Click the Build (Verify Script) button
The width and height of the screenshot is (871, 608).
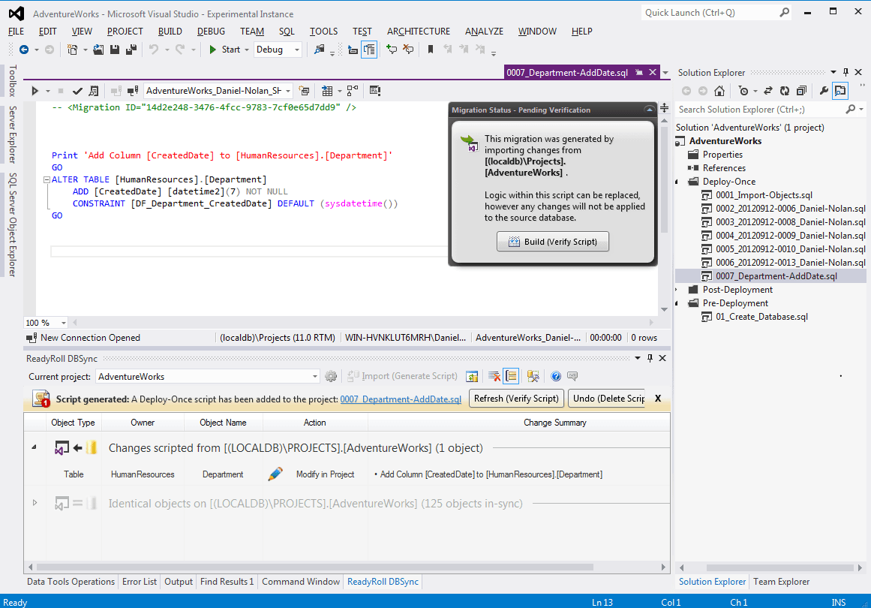[553, 242]
